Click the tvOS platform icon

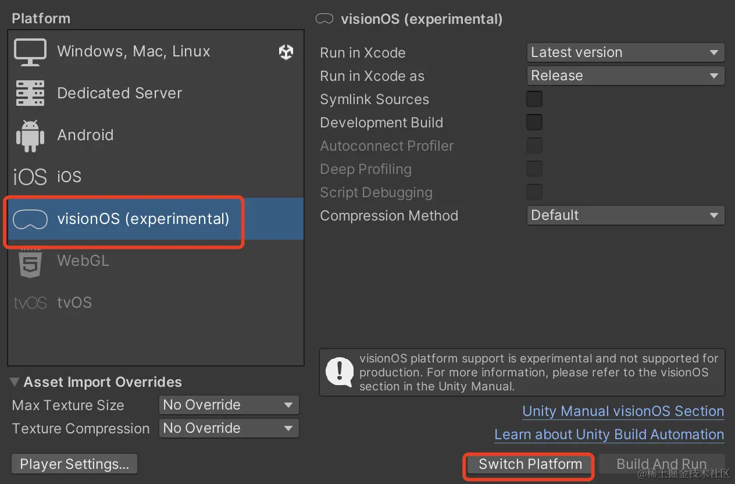pos(30,303)
